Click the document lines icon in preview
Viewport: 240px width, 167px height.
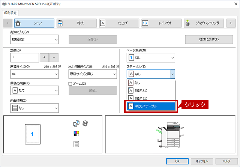pos(76,144)
